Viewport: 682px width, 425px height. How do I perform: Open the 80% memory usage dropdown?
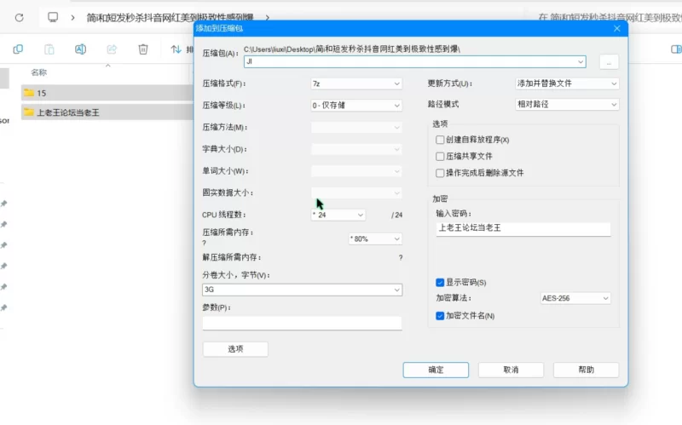click(375, 238)
